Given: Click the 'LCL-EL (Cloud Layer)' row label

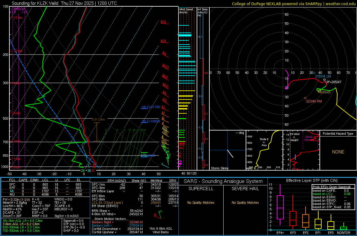Looking at the screenshot, I should [x=107, y=203].
